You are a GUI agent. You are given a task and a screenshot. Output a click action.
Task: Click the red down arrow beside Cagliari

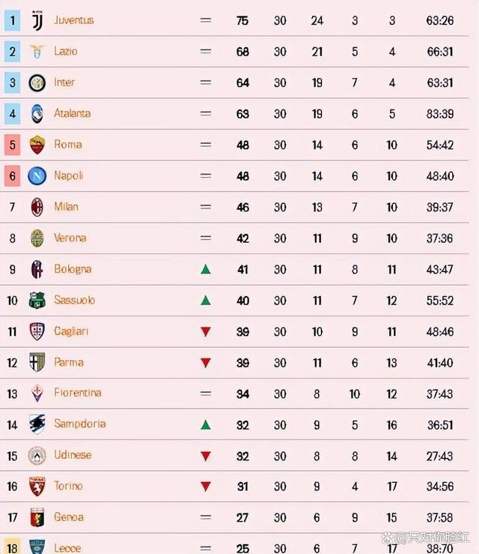206,332
